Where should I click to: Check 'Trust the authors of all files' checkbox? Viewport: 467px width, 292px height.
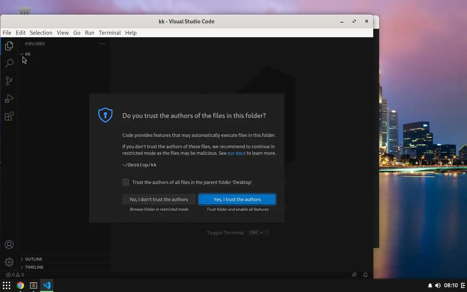pyautogui.click(x=126, y=182)
